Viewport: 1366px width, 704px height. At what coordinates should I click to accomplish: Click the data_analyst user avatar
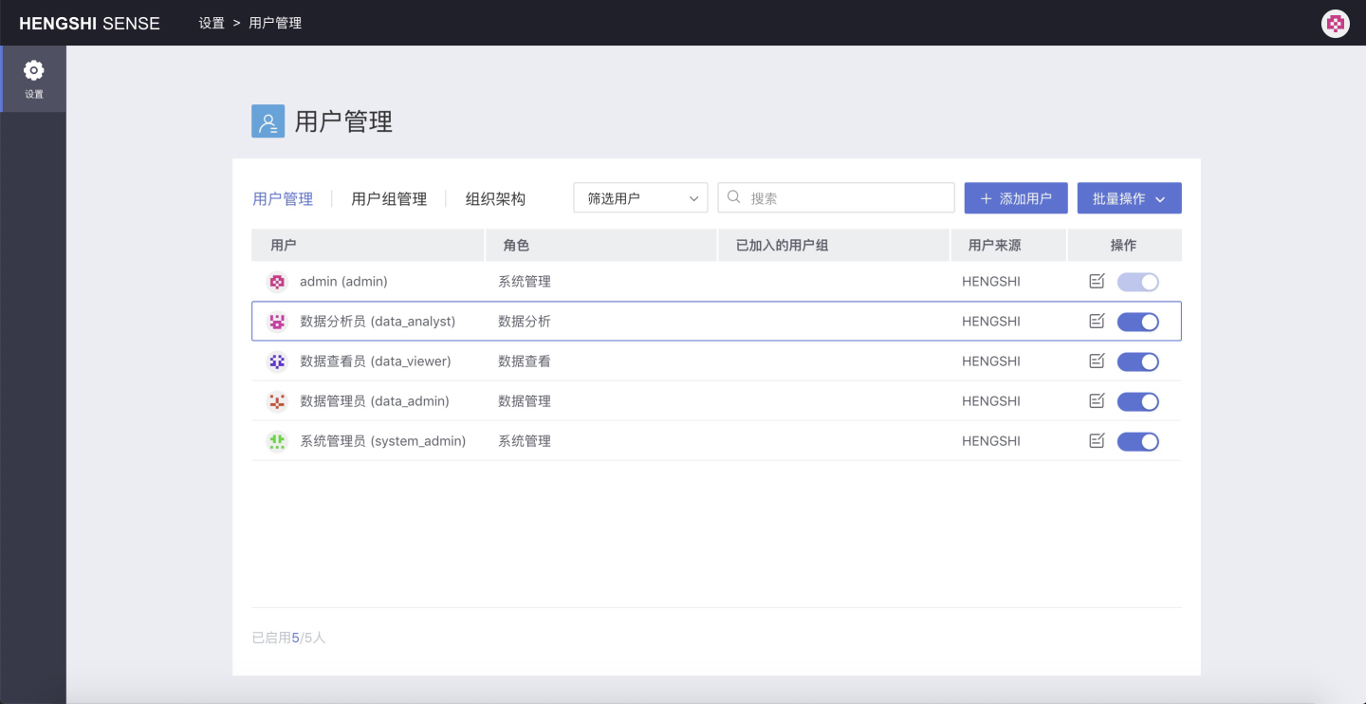pos(277,322)
